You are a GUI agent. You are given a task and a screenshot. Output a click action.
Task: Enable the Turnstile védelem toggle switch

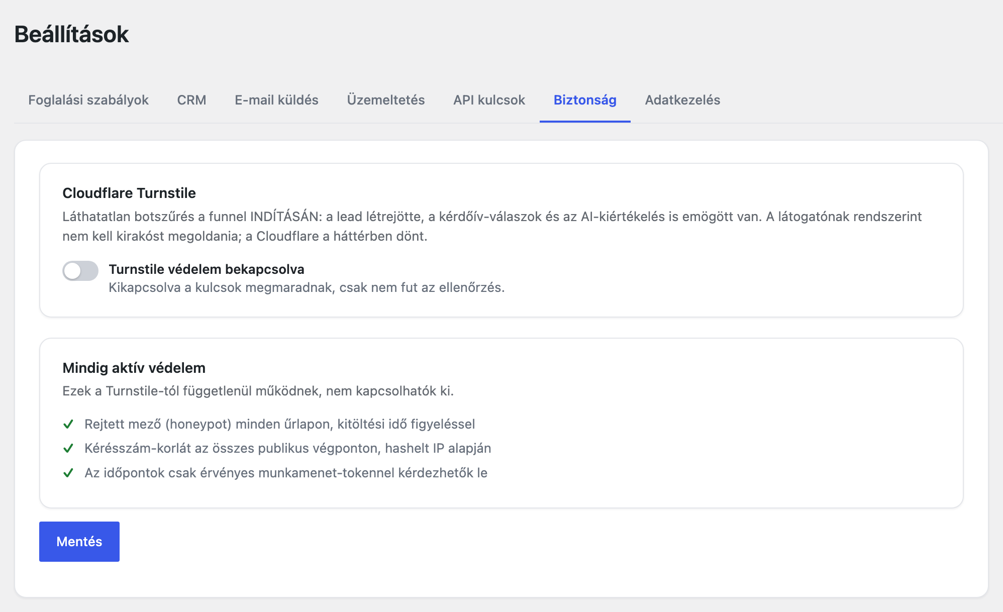[x=80, y=271]
